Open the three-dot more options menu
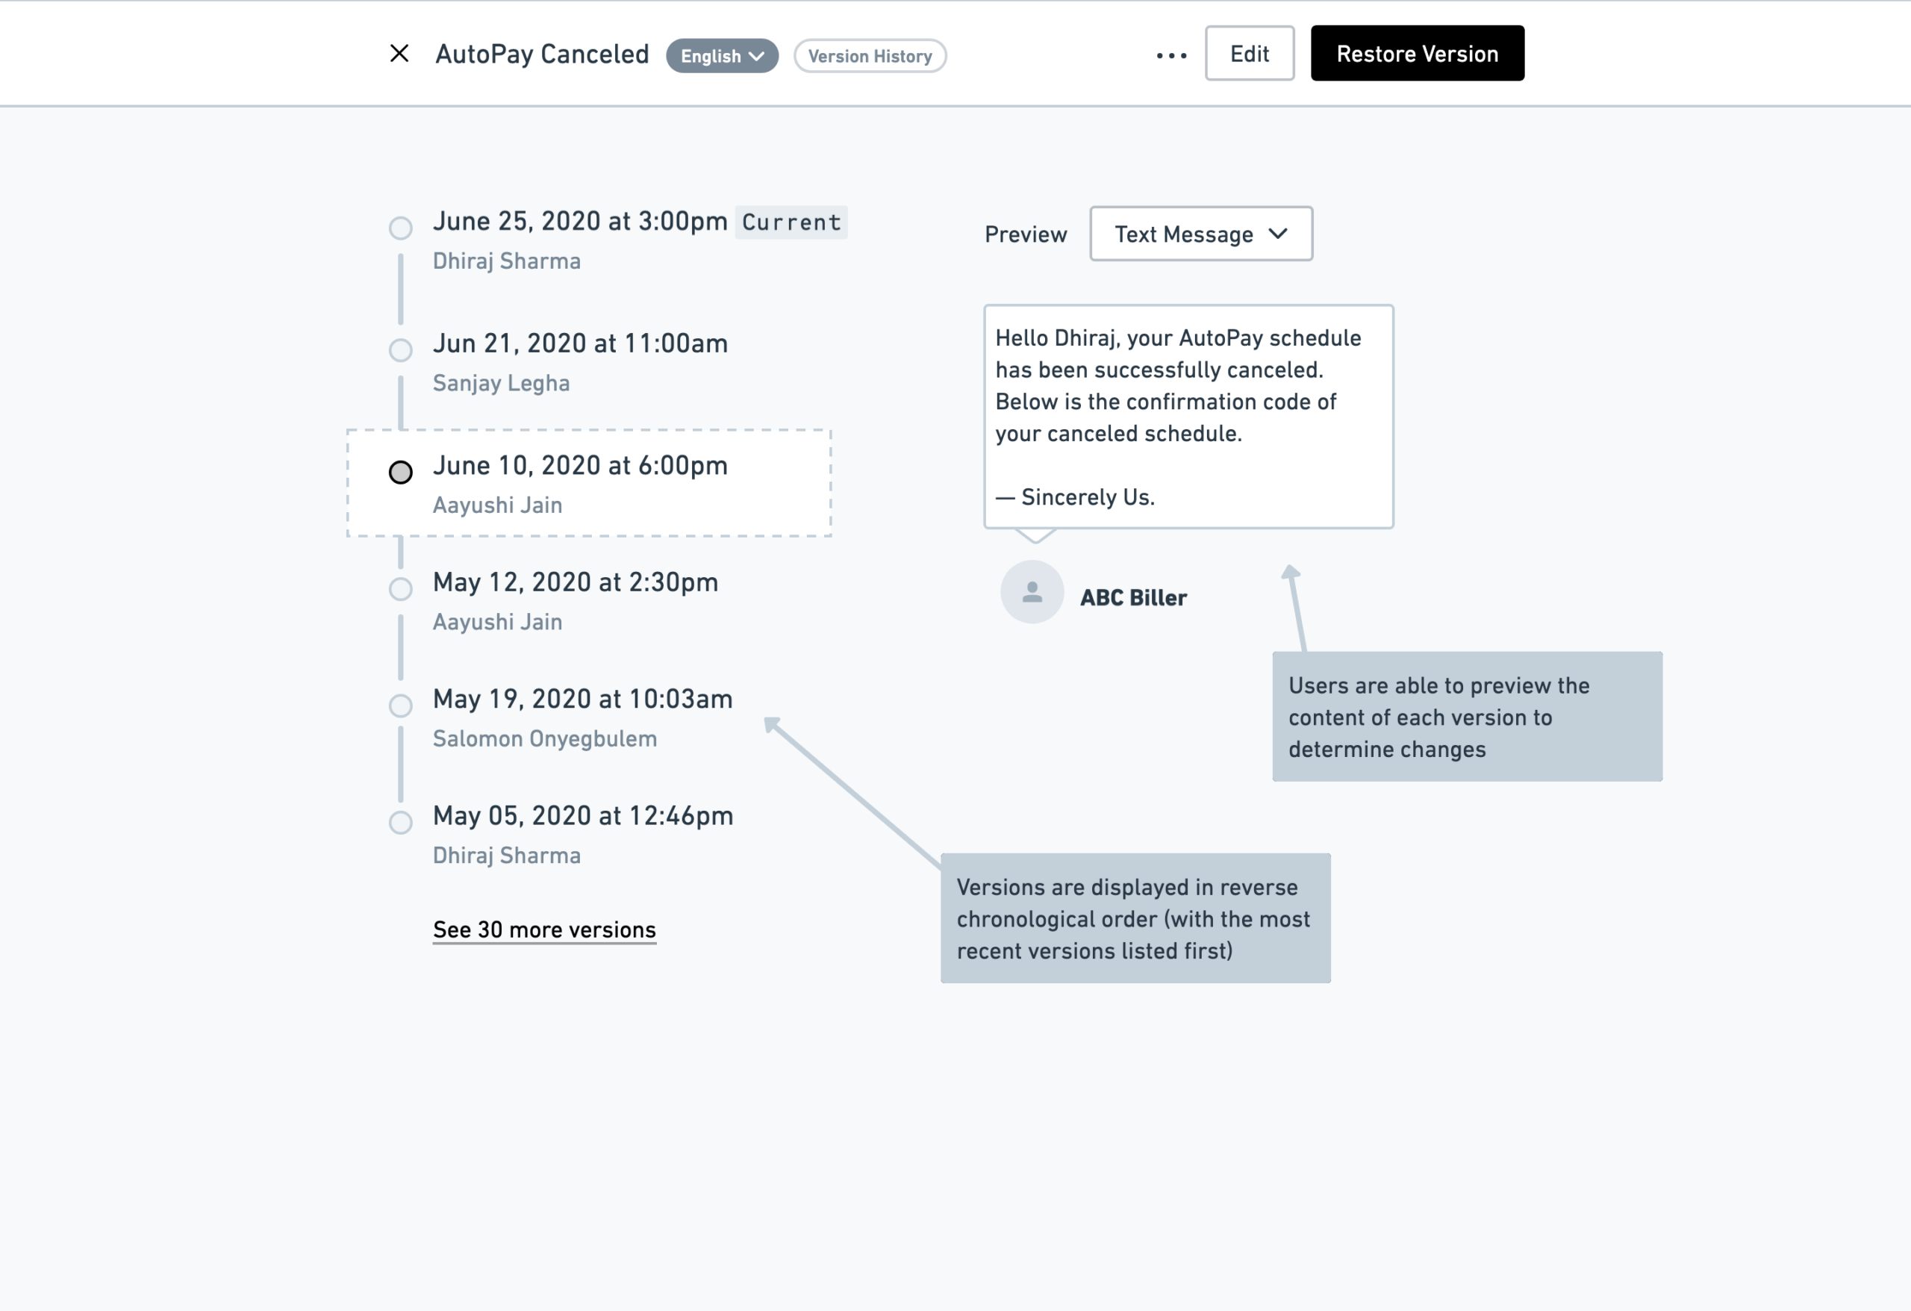This screenshot has width=1911, height=1311. pyautogui.click(x=1171, y=55)
